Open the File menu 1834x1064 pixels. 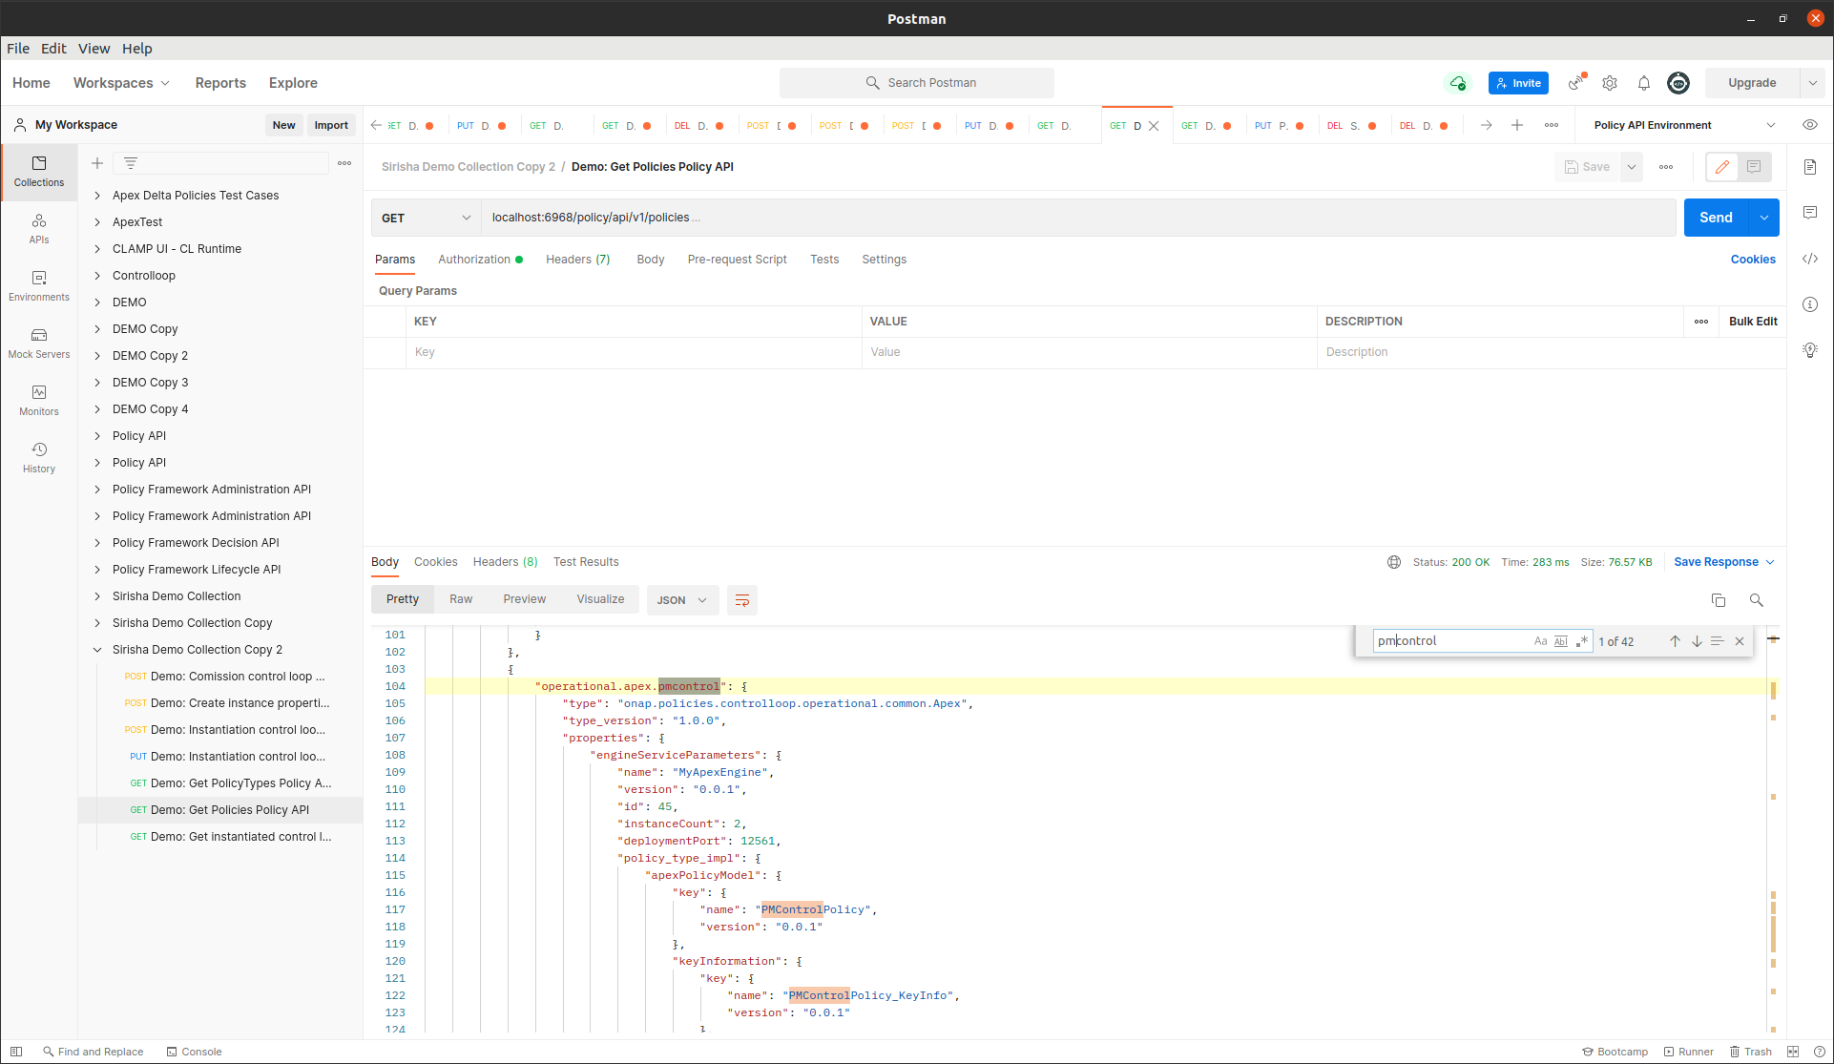(18, 49)
